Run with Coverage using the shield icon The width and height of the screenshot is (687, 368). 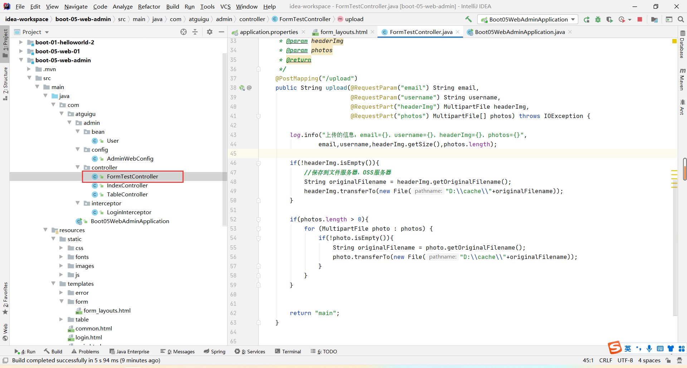coord(609,20)
